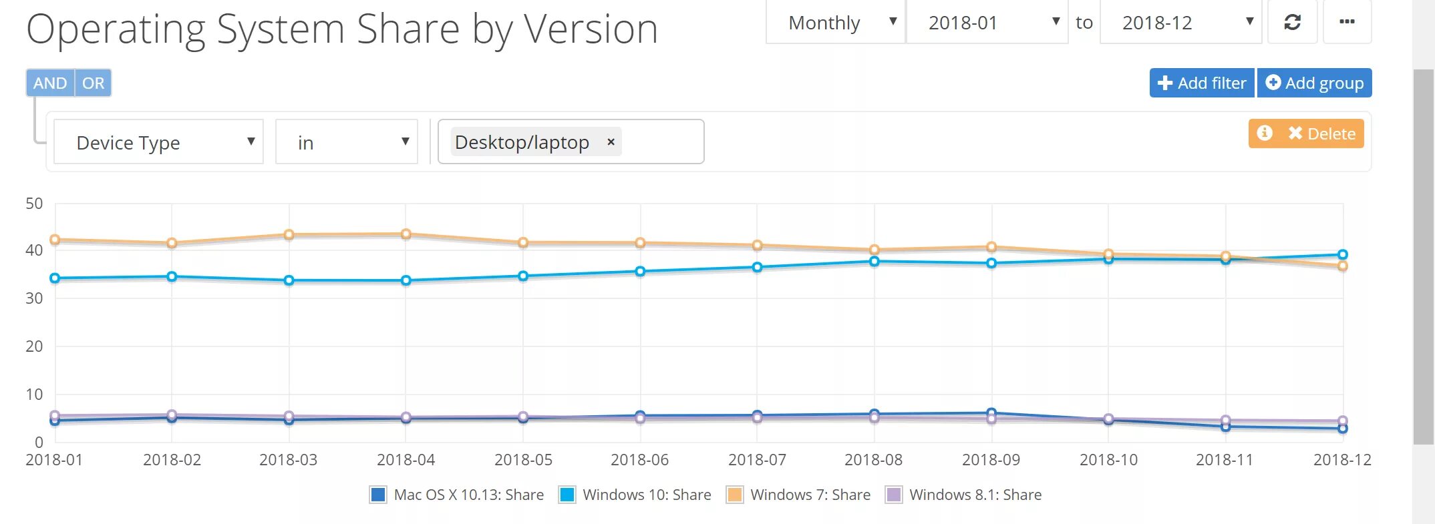
Task: Open the 2018-01 start date dropdown
Action: tap(987, 22)
